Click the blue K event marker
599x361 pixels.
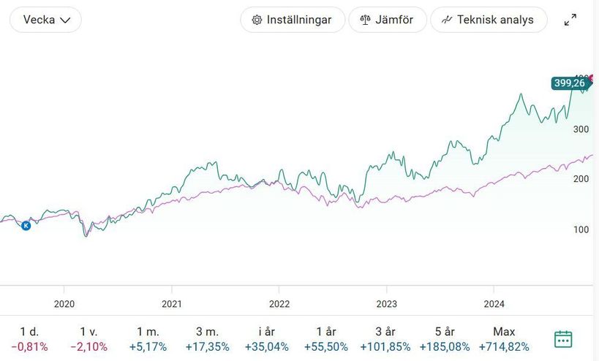tap(26, 226)
